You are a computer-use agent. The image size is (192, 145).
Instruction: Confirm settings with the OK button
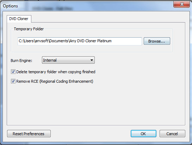pyautogui.click(x=143, y=134)
